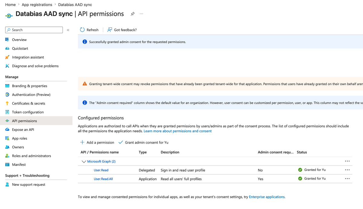Collapse the Microsoft Graph (2) permissions group
Image resolution: width=363 pixels, height=209 pixels.
pyautogui.click(x=84, y=162)
